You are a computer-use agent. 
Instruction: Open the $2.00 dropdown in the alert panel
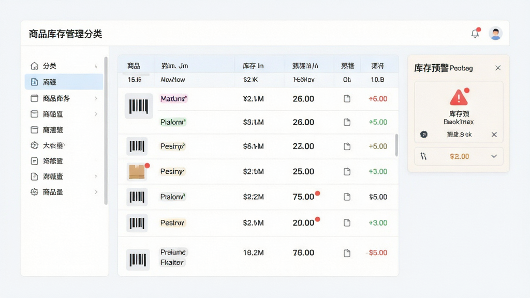[459, 156]
